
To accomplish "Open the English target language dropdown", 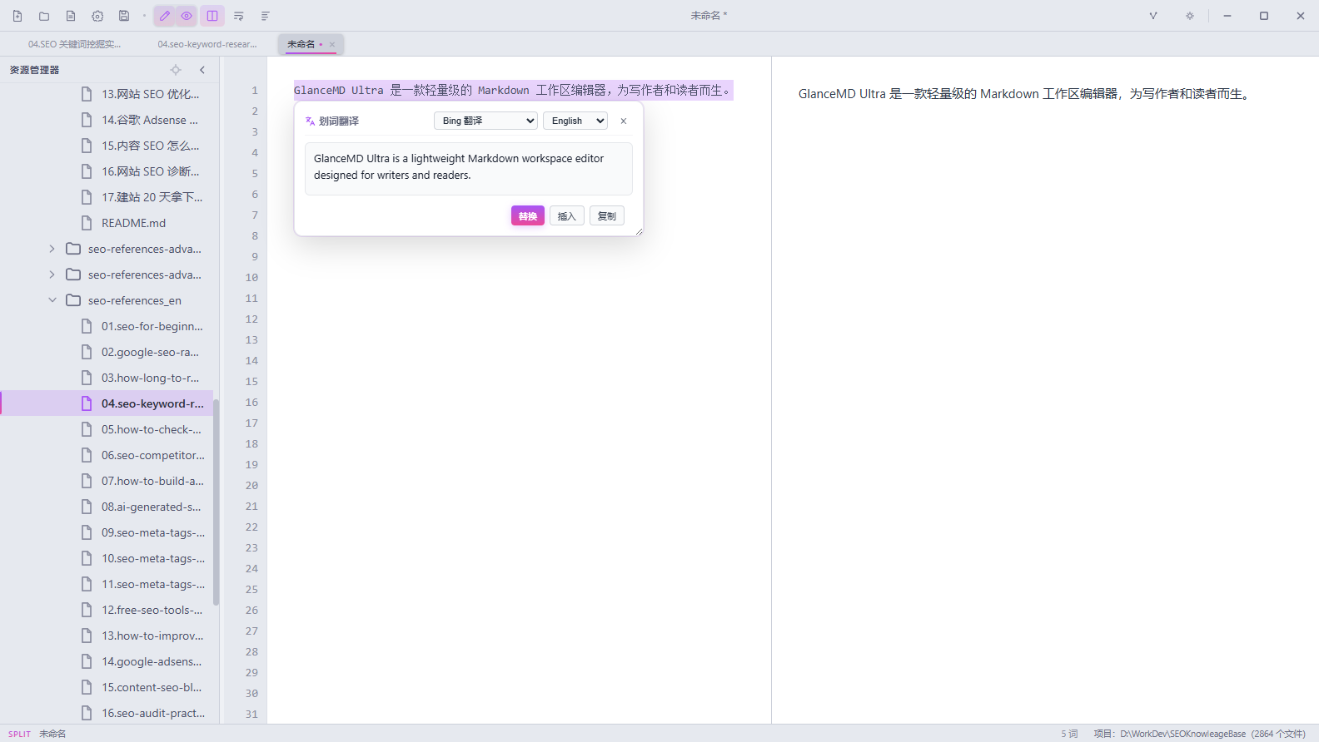I will 575,121.
